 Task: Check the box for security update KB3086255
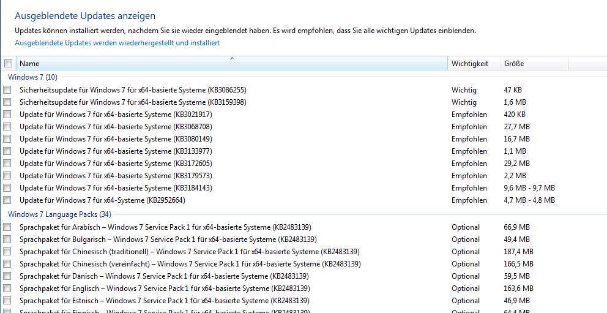pos(7,90)
